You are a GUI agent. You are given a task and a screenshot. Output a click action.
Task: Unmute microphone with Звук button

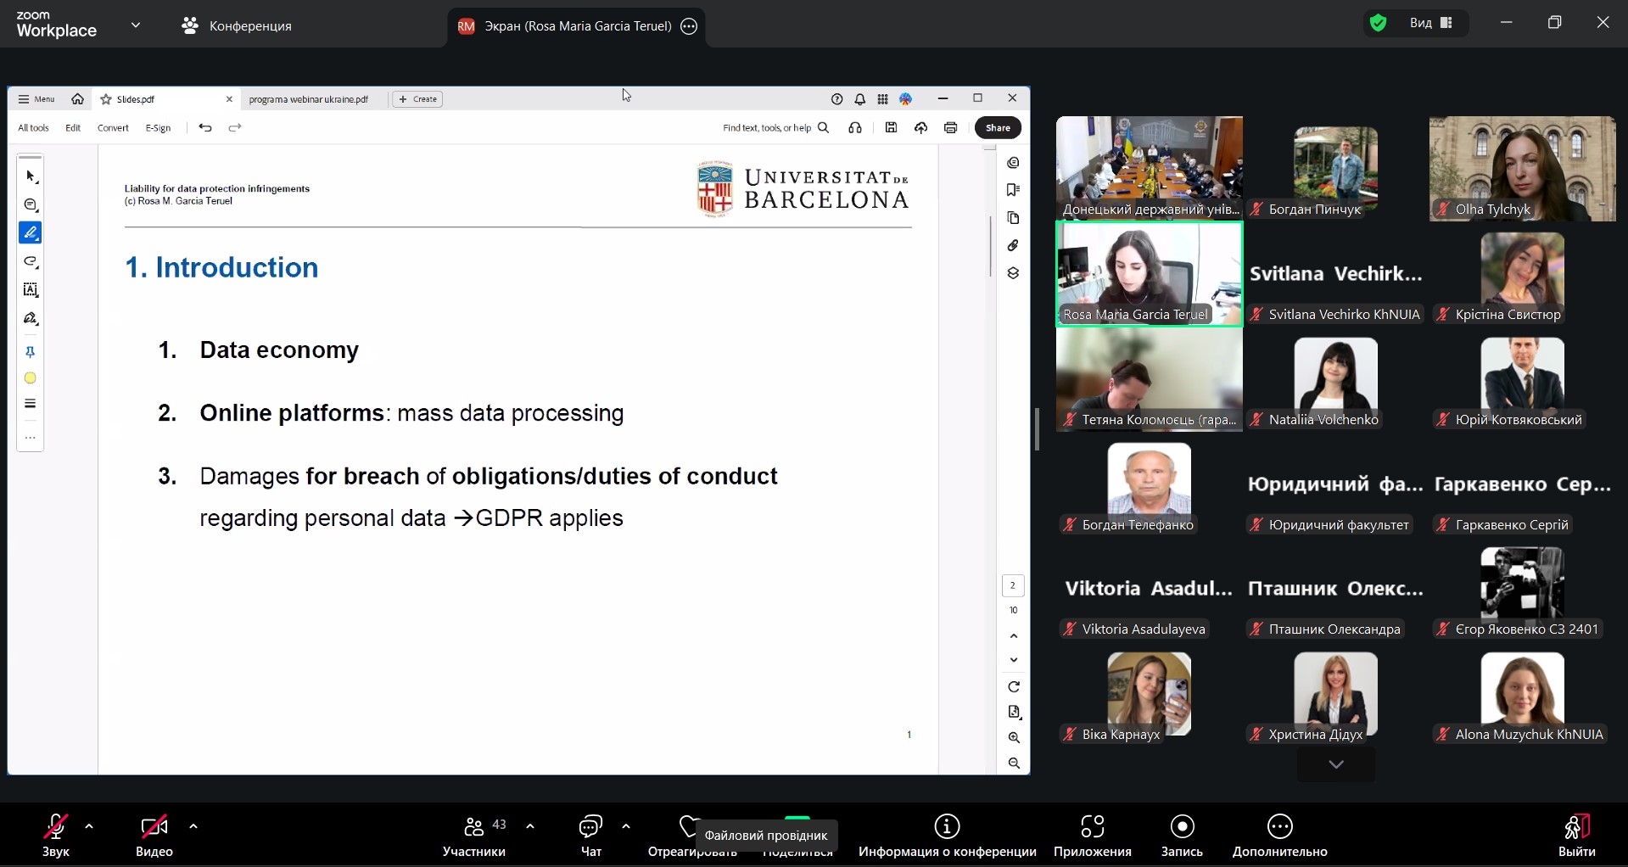tap(56, 835)
